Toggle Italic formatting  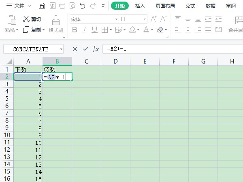[x=85, y=30]
